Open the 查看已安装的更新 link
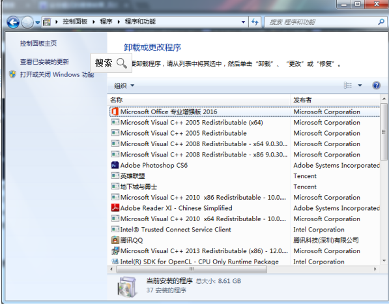The image size is (389, 304). pyautogui.click(x=44, y=61)
